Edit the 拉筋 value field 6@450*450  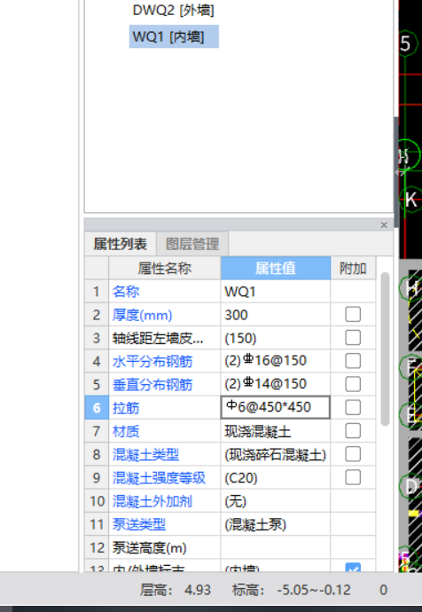[276, 407]
